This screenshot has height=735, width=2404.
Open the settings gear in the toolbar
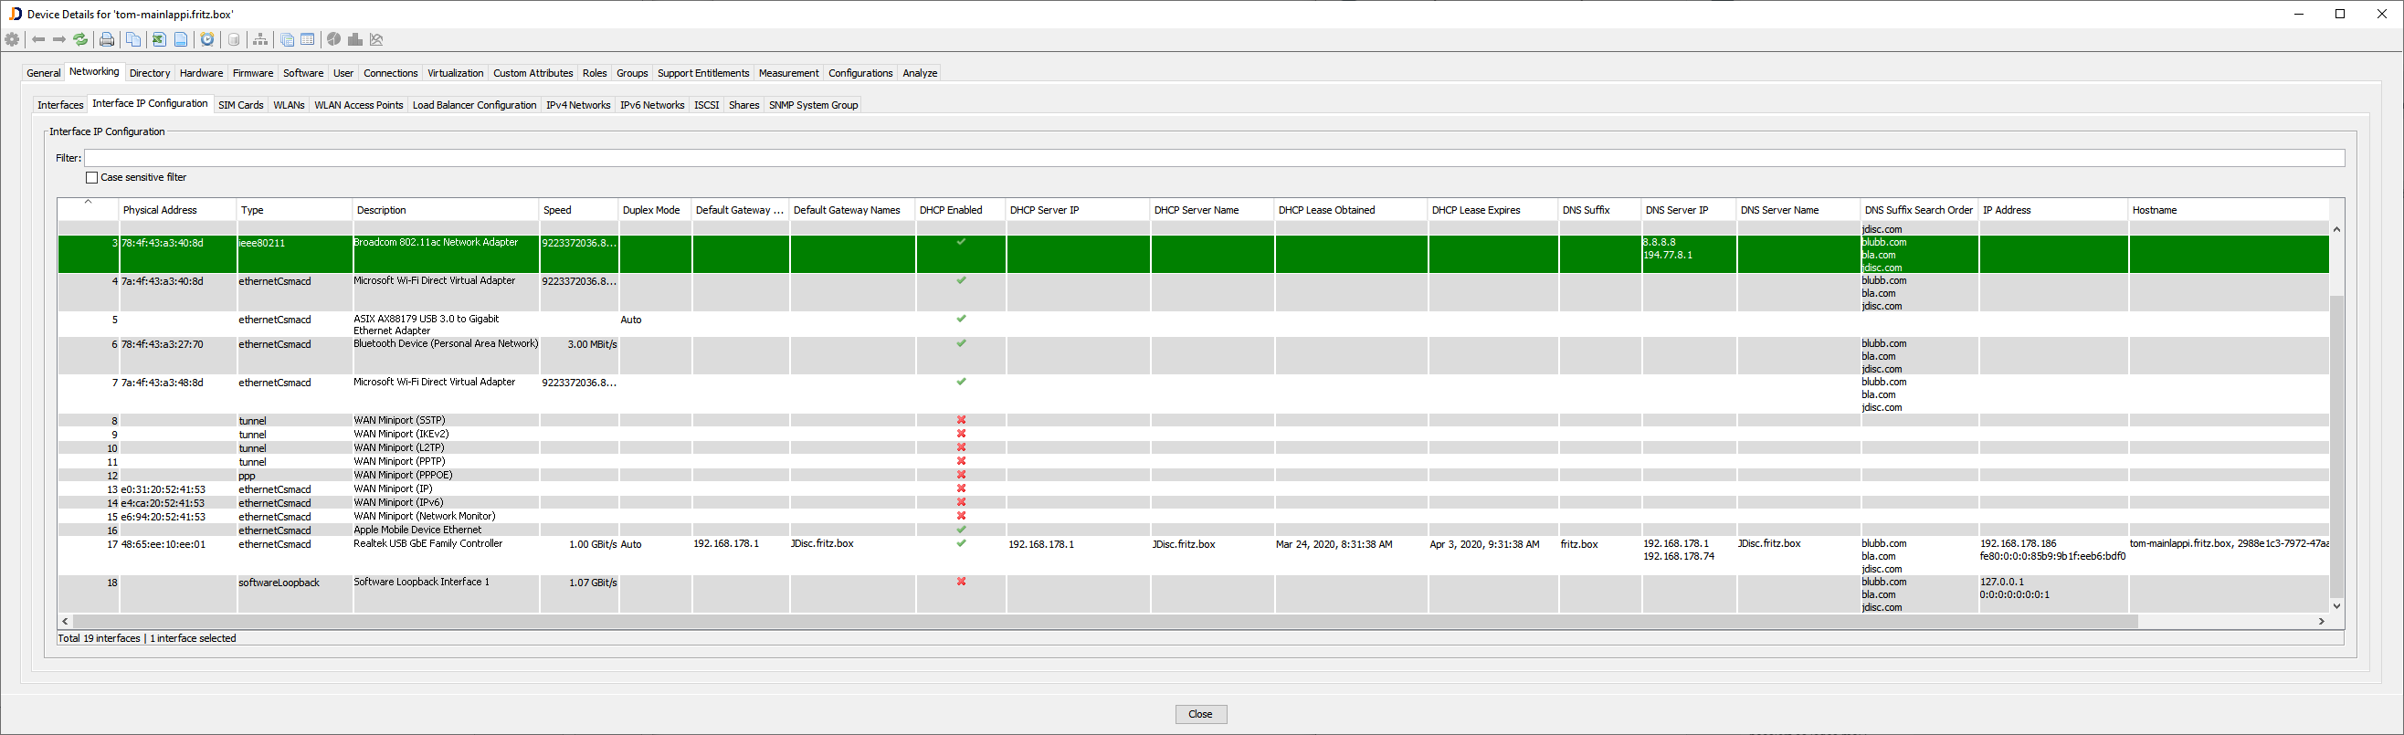coord(12,39)
